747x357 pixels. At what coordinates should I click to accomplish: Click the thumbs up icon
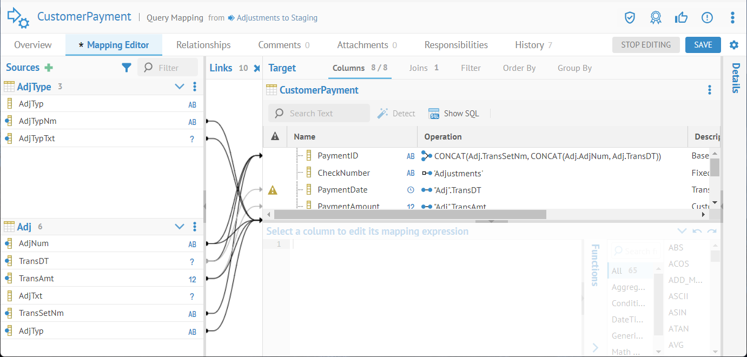(681, 18)
